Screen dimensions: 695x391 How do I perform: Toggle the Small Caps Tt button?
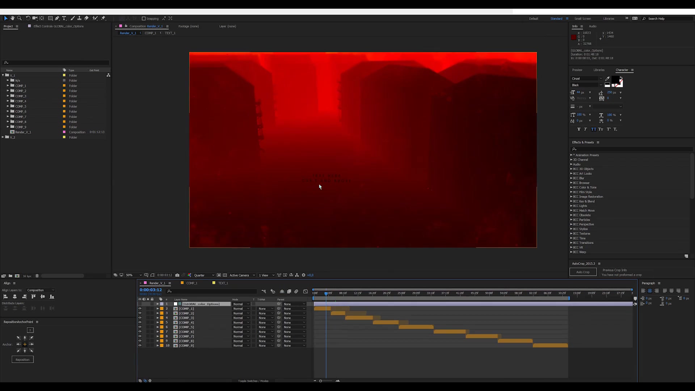601,129
